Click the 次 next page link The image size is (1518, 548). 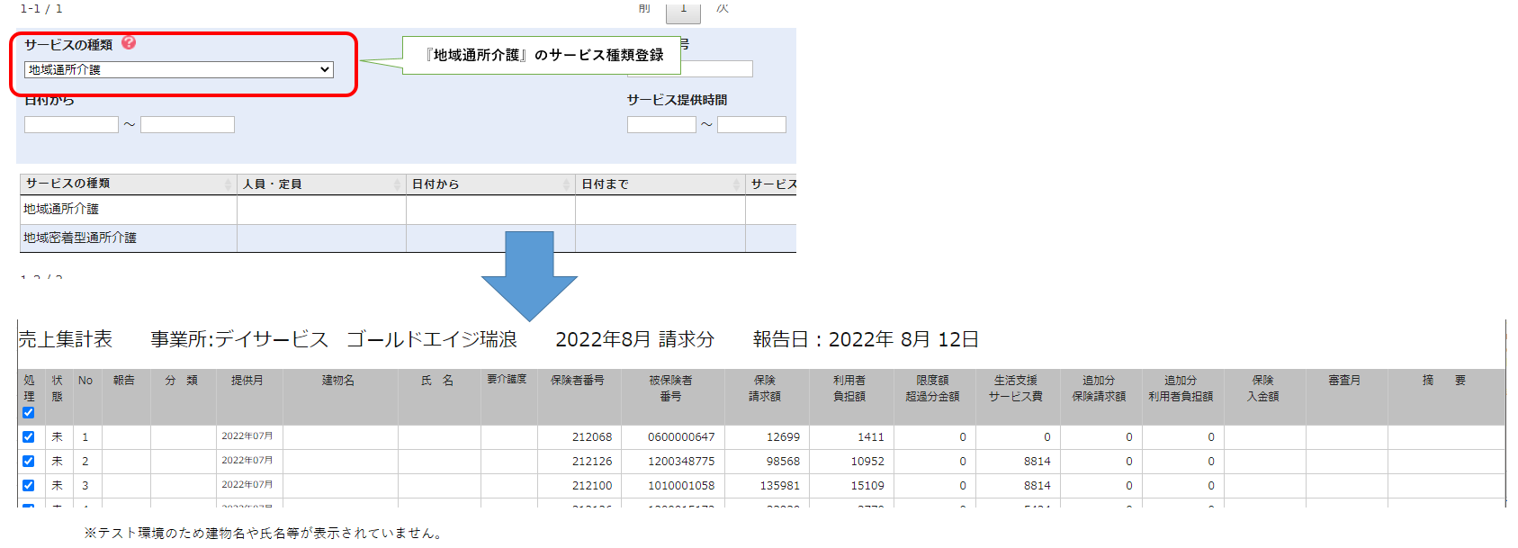tap(723, 8)
